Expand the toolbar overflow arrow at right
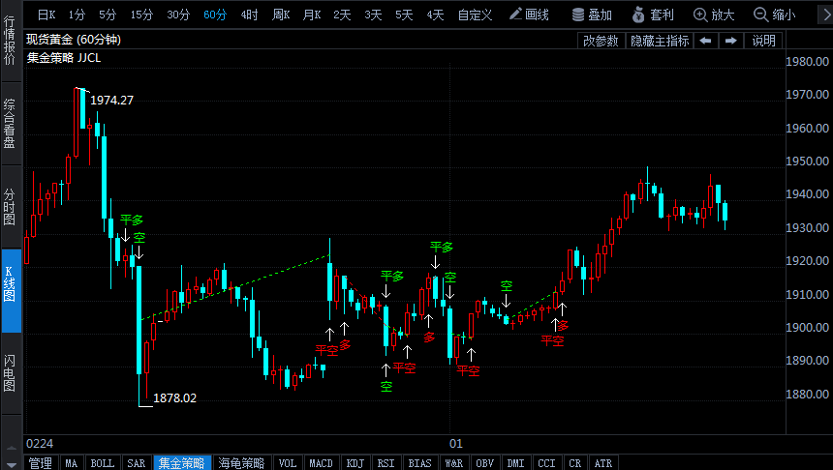The height and width of the screenshot is (470, 833). tap(826, 15)
